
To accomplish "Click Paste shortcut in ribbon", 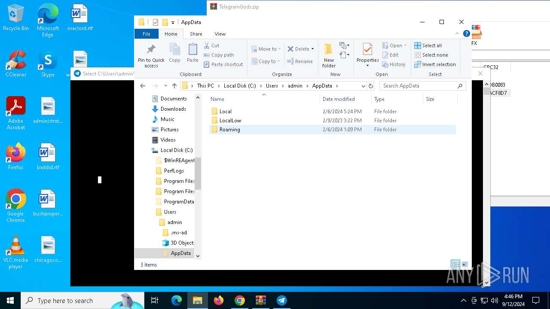I will click(223, 64).
